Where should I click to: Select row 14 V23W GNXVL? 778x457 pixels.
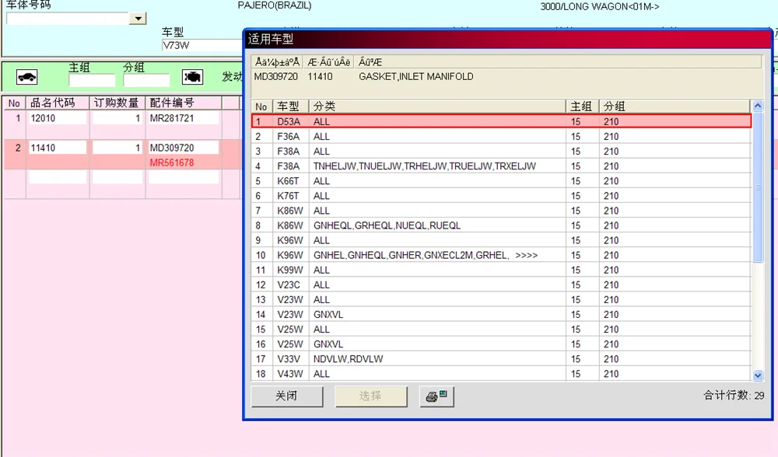coord(501,315)
